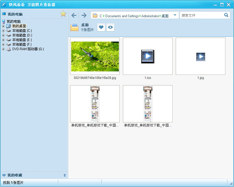Click the eye view-mode button

coord(111,27)
